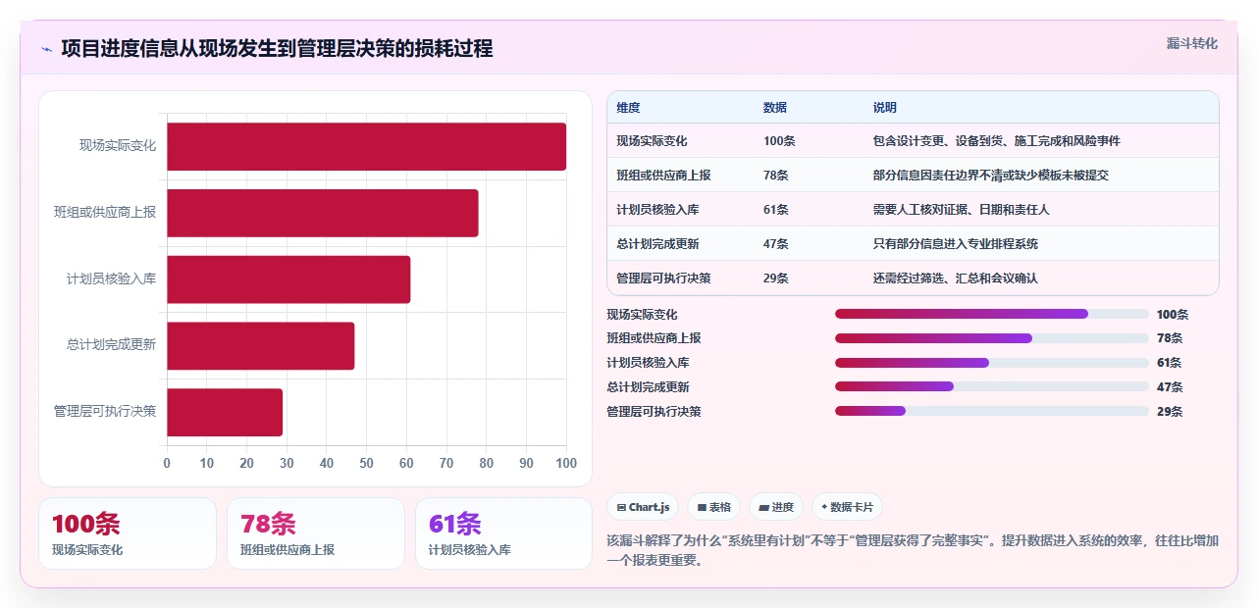Click the x-axis tick label 50
The image size is (1258, 608).
click(x=367, y=463)
